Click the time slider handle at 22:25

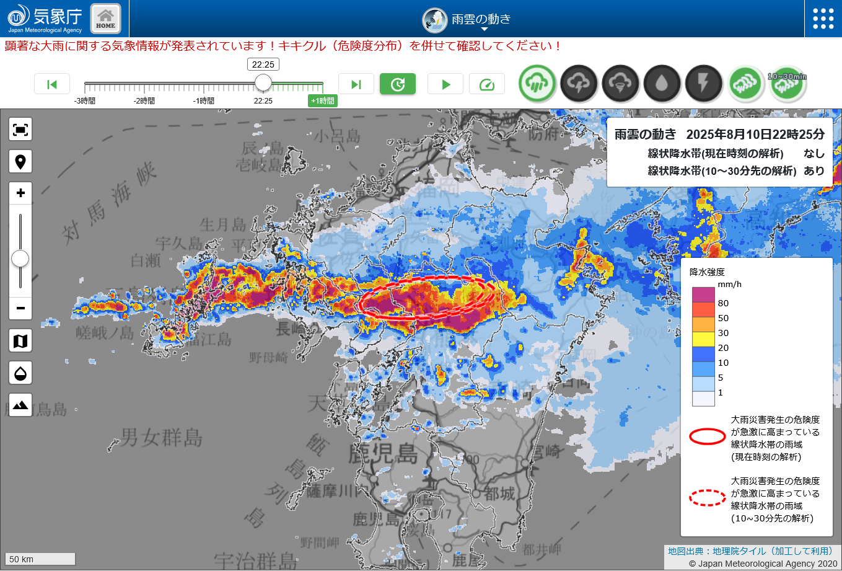(263, 82)
